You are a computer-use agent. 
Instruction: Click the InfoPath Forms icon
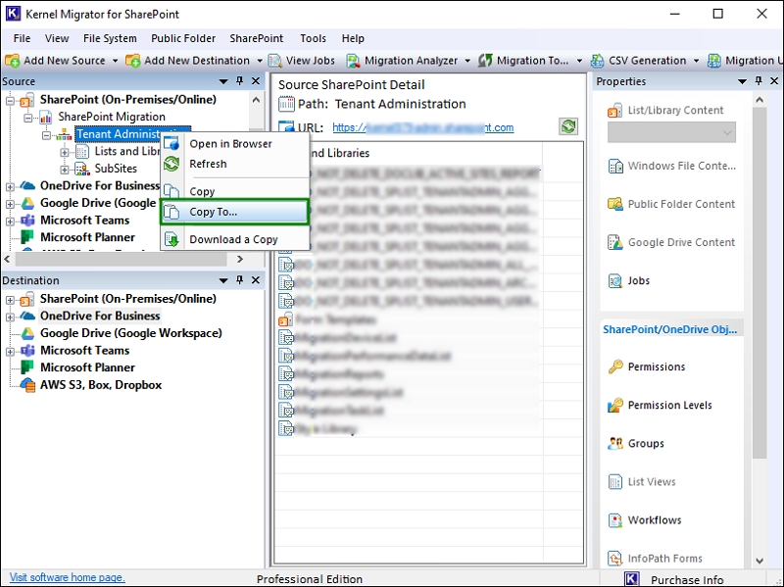pos(615,559)
